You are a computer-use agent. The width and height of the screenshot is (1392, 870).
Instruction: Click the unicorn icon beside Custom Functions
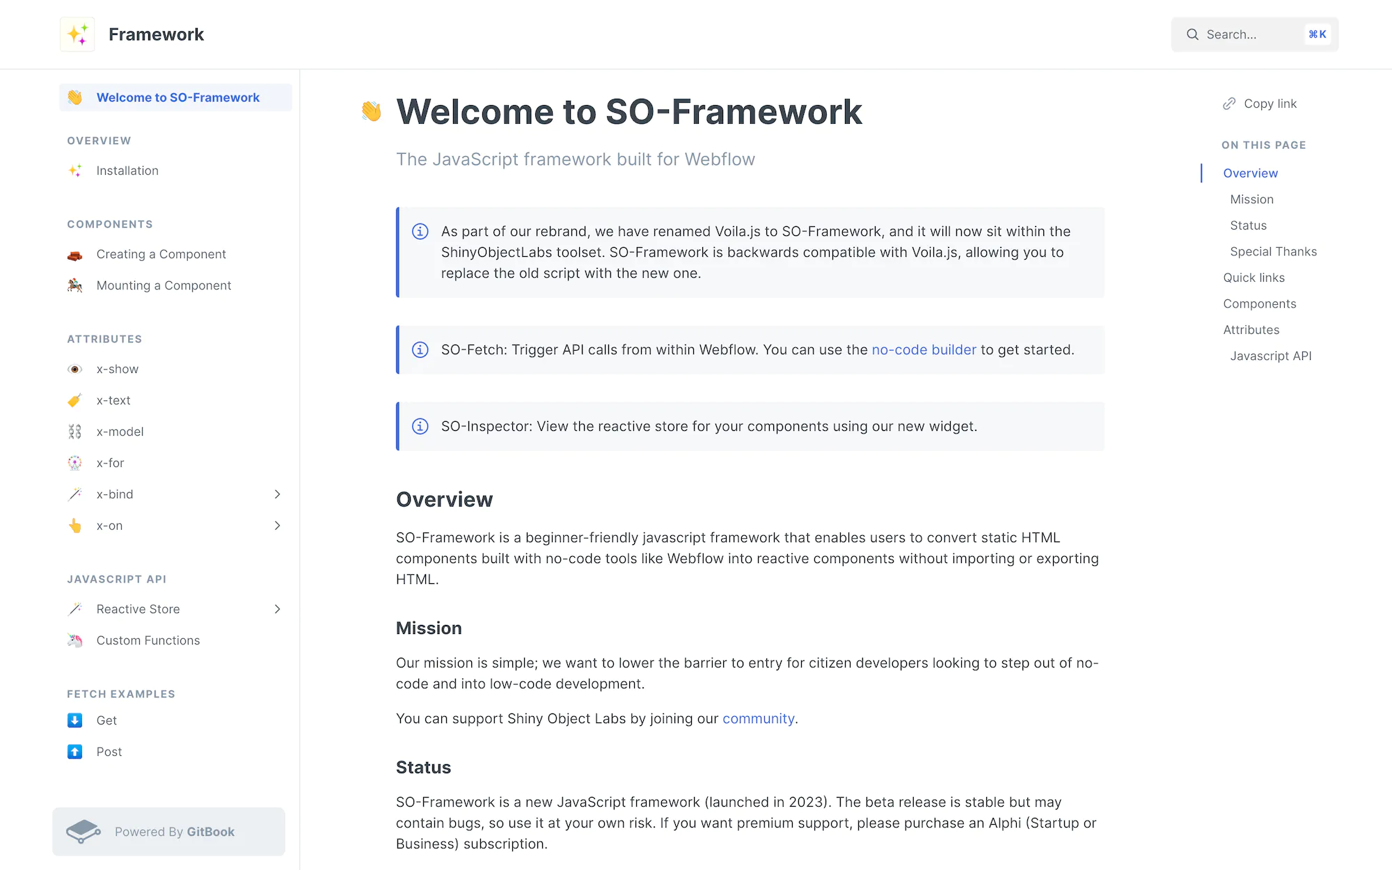pyautogui.click(x=74, y=640)
